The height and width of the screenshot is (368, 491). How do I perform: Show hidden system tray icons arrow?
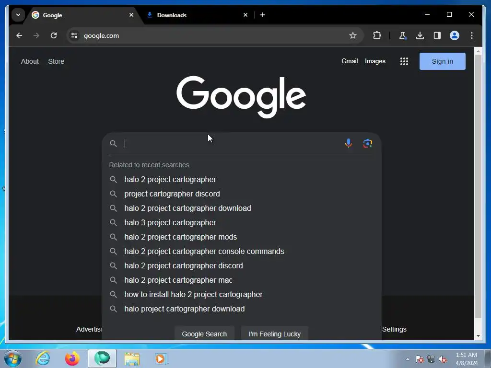[x=408, y=359]
